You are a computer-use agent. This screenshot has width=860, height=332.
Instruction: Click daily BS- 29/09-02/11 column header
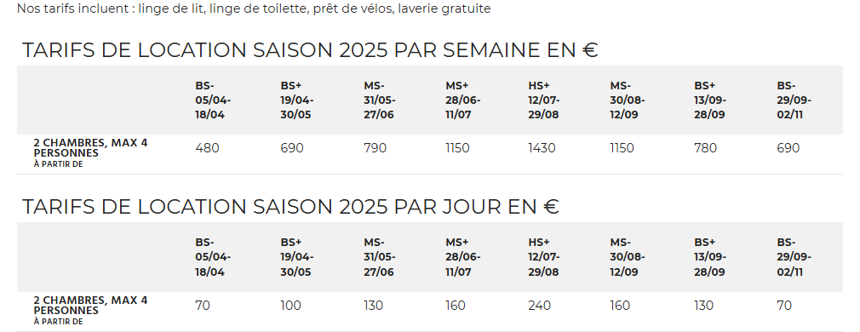[794, 257]
